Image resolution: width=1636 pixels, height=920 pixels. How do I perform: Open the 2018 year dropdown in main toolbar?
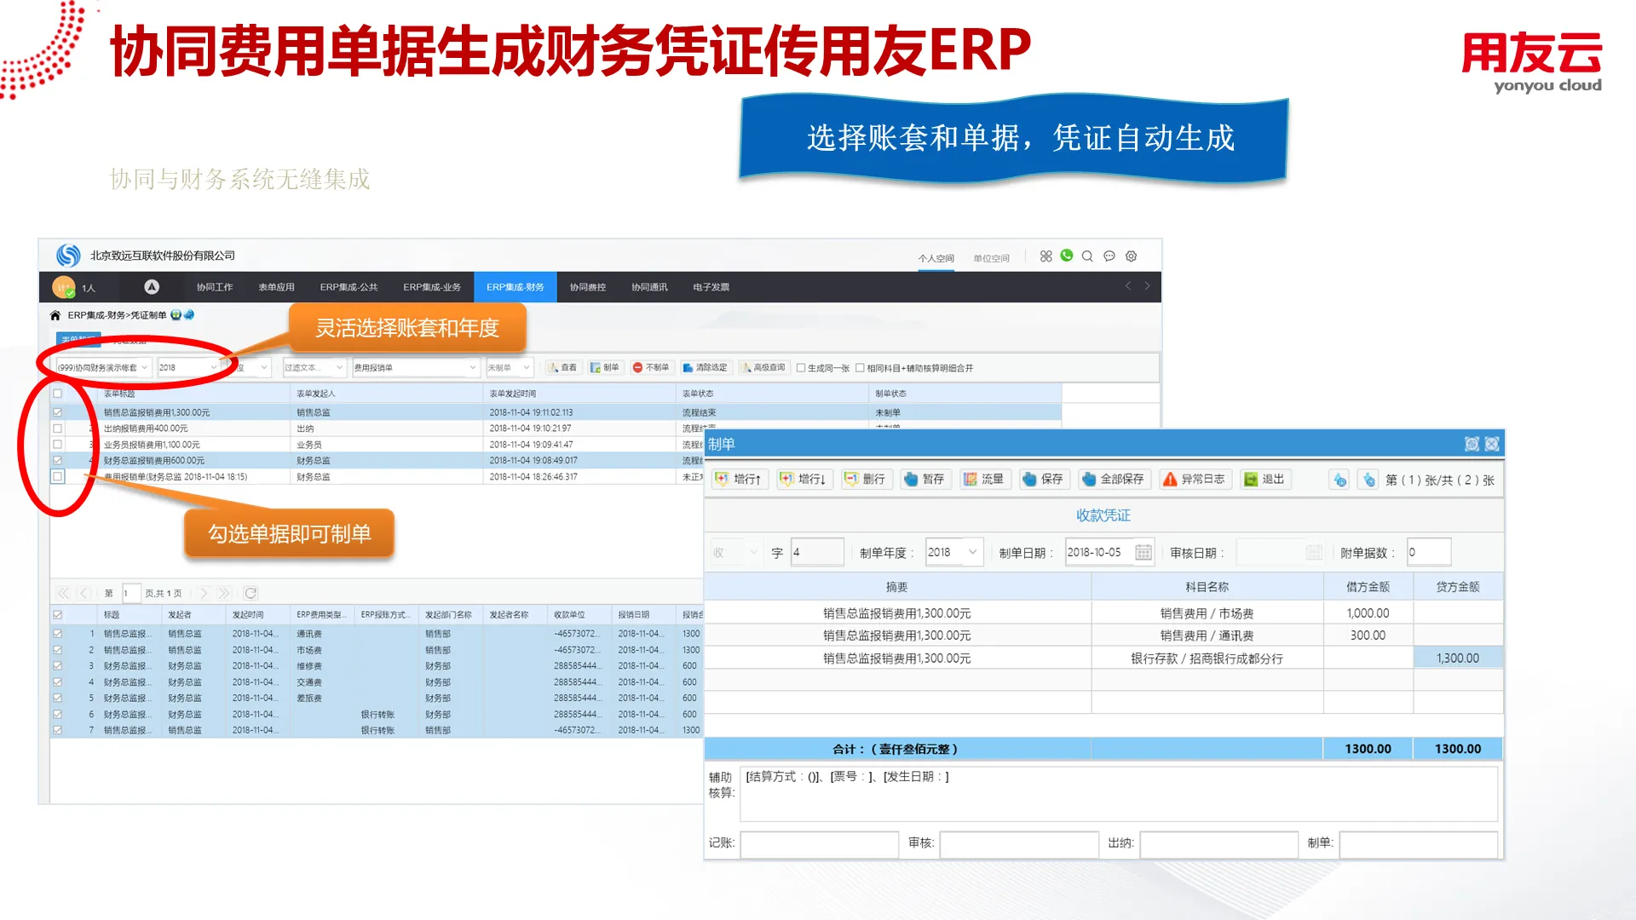click(x=189, y=368)
